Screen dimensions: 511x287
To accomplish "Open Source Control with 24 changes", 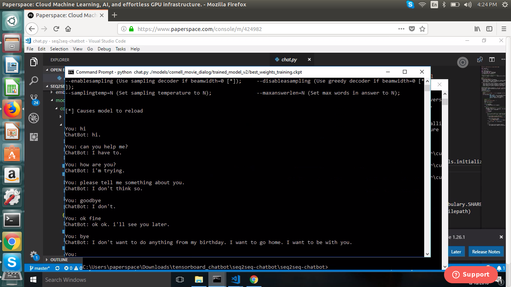I will [x=34, y=99].
